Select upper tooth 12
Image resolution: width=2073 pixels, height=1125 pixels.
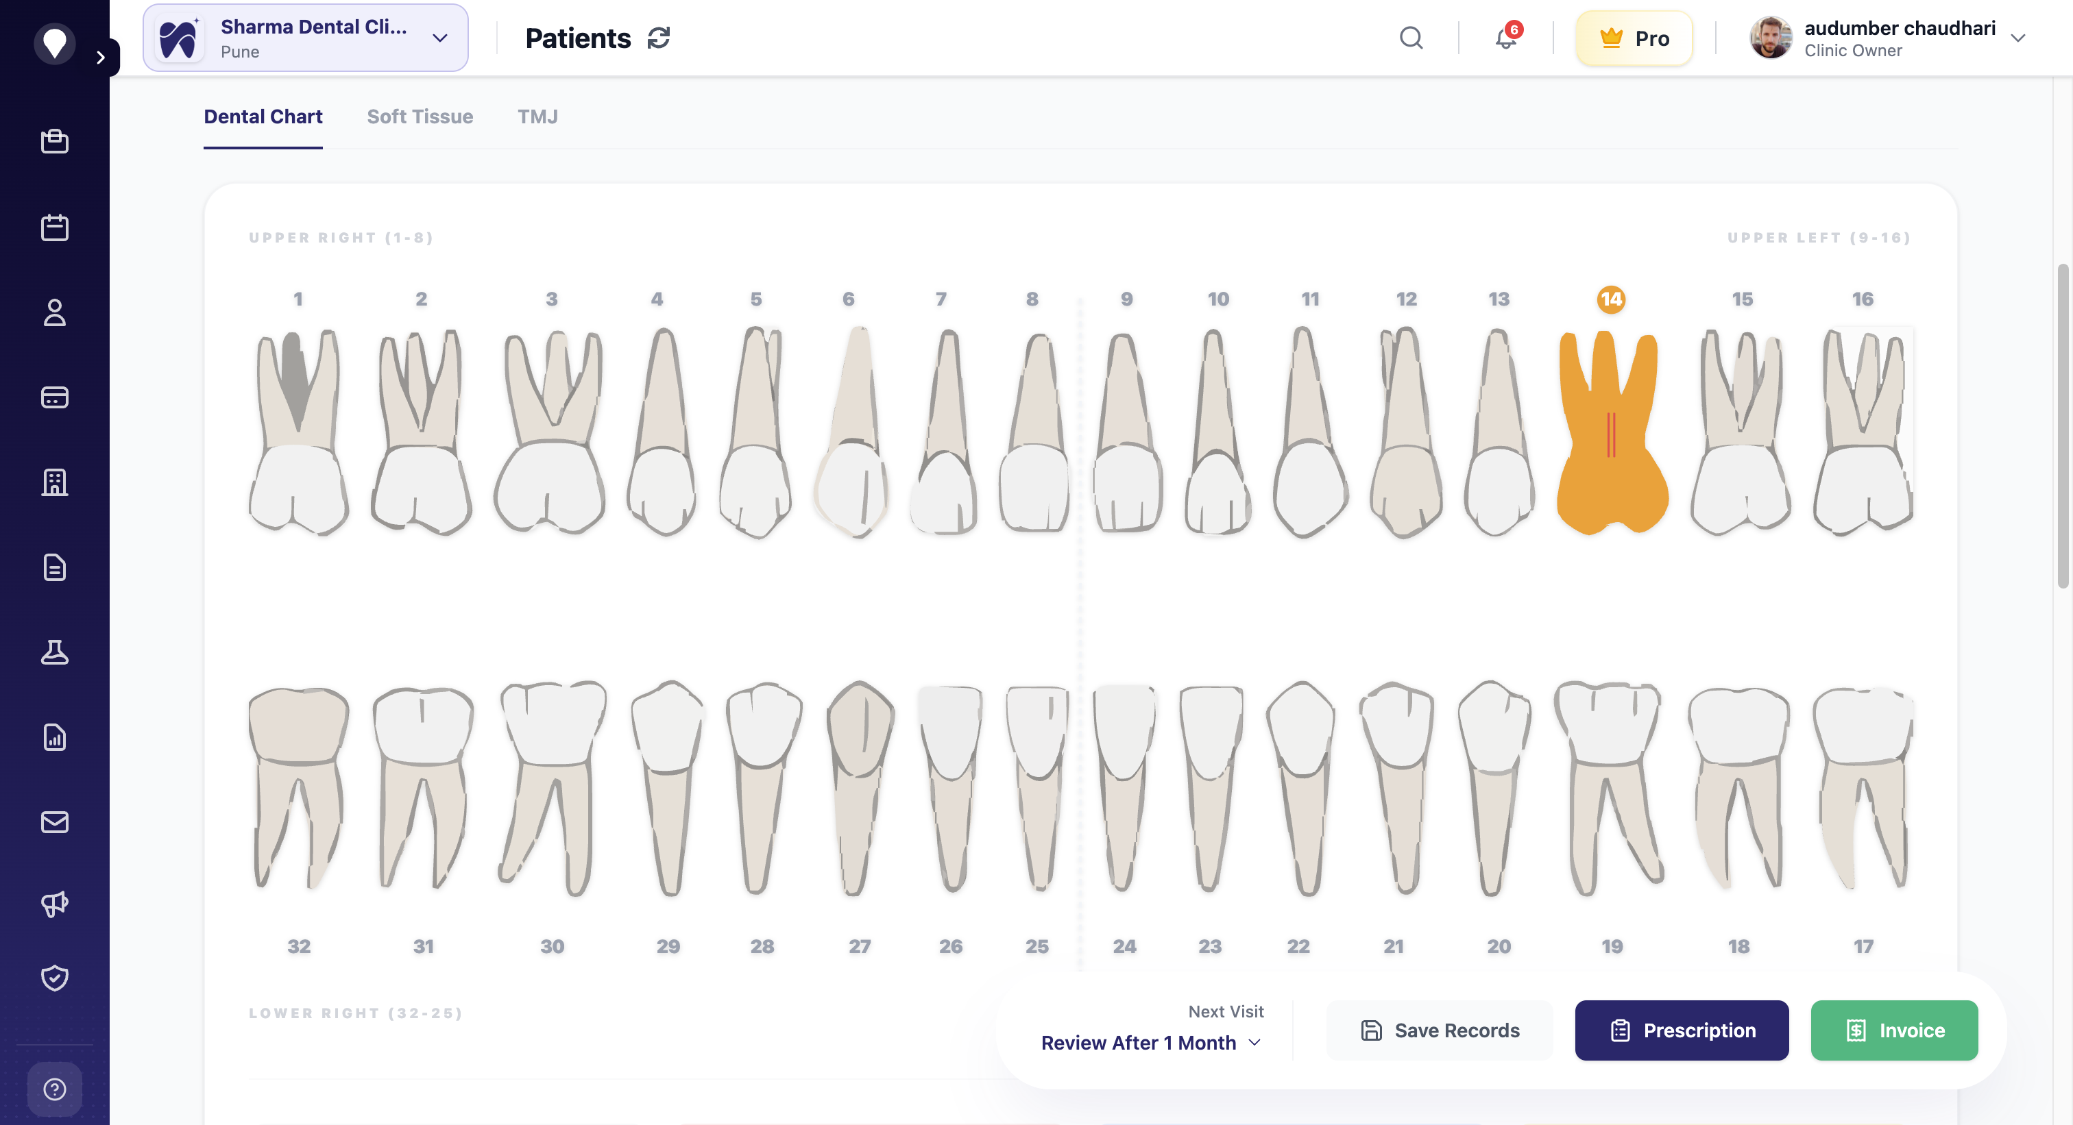[1406, 432]
